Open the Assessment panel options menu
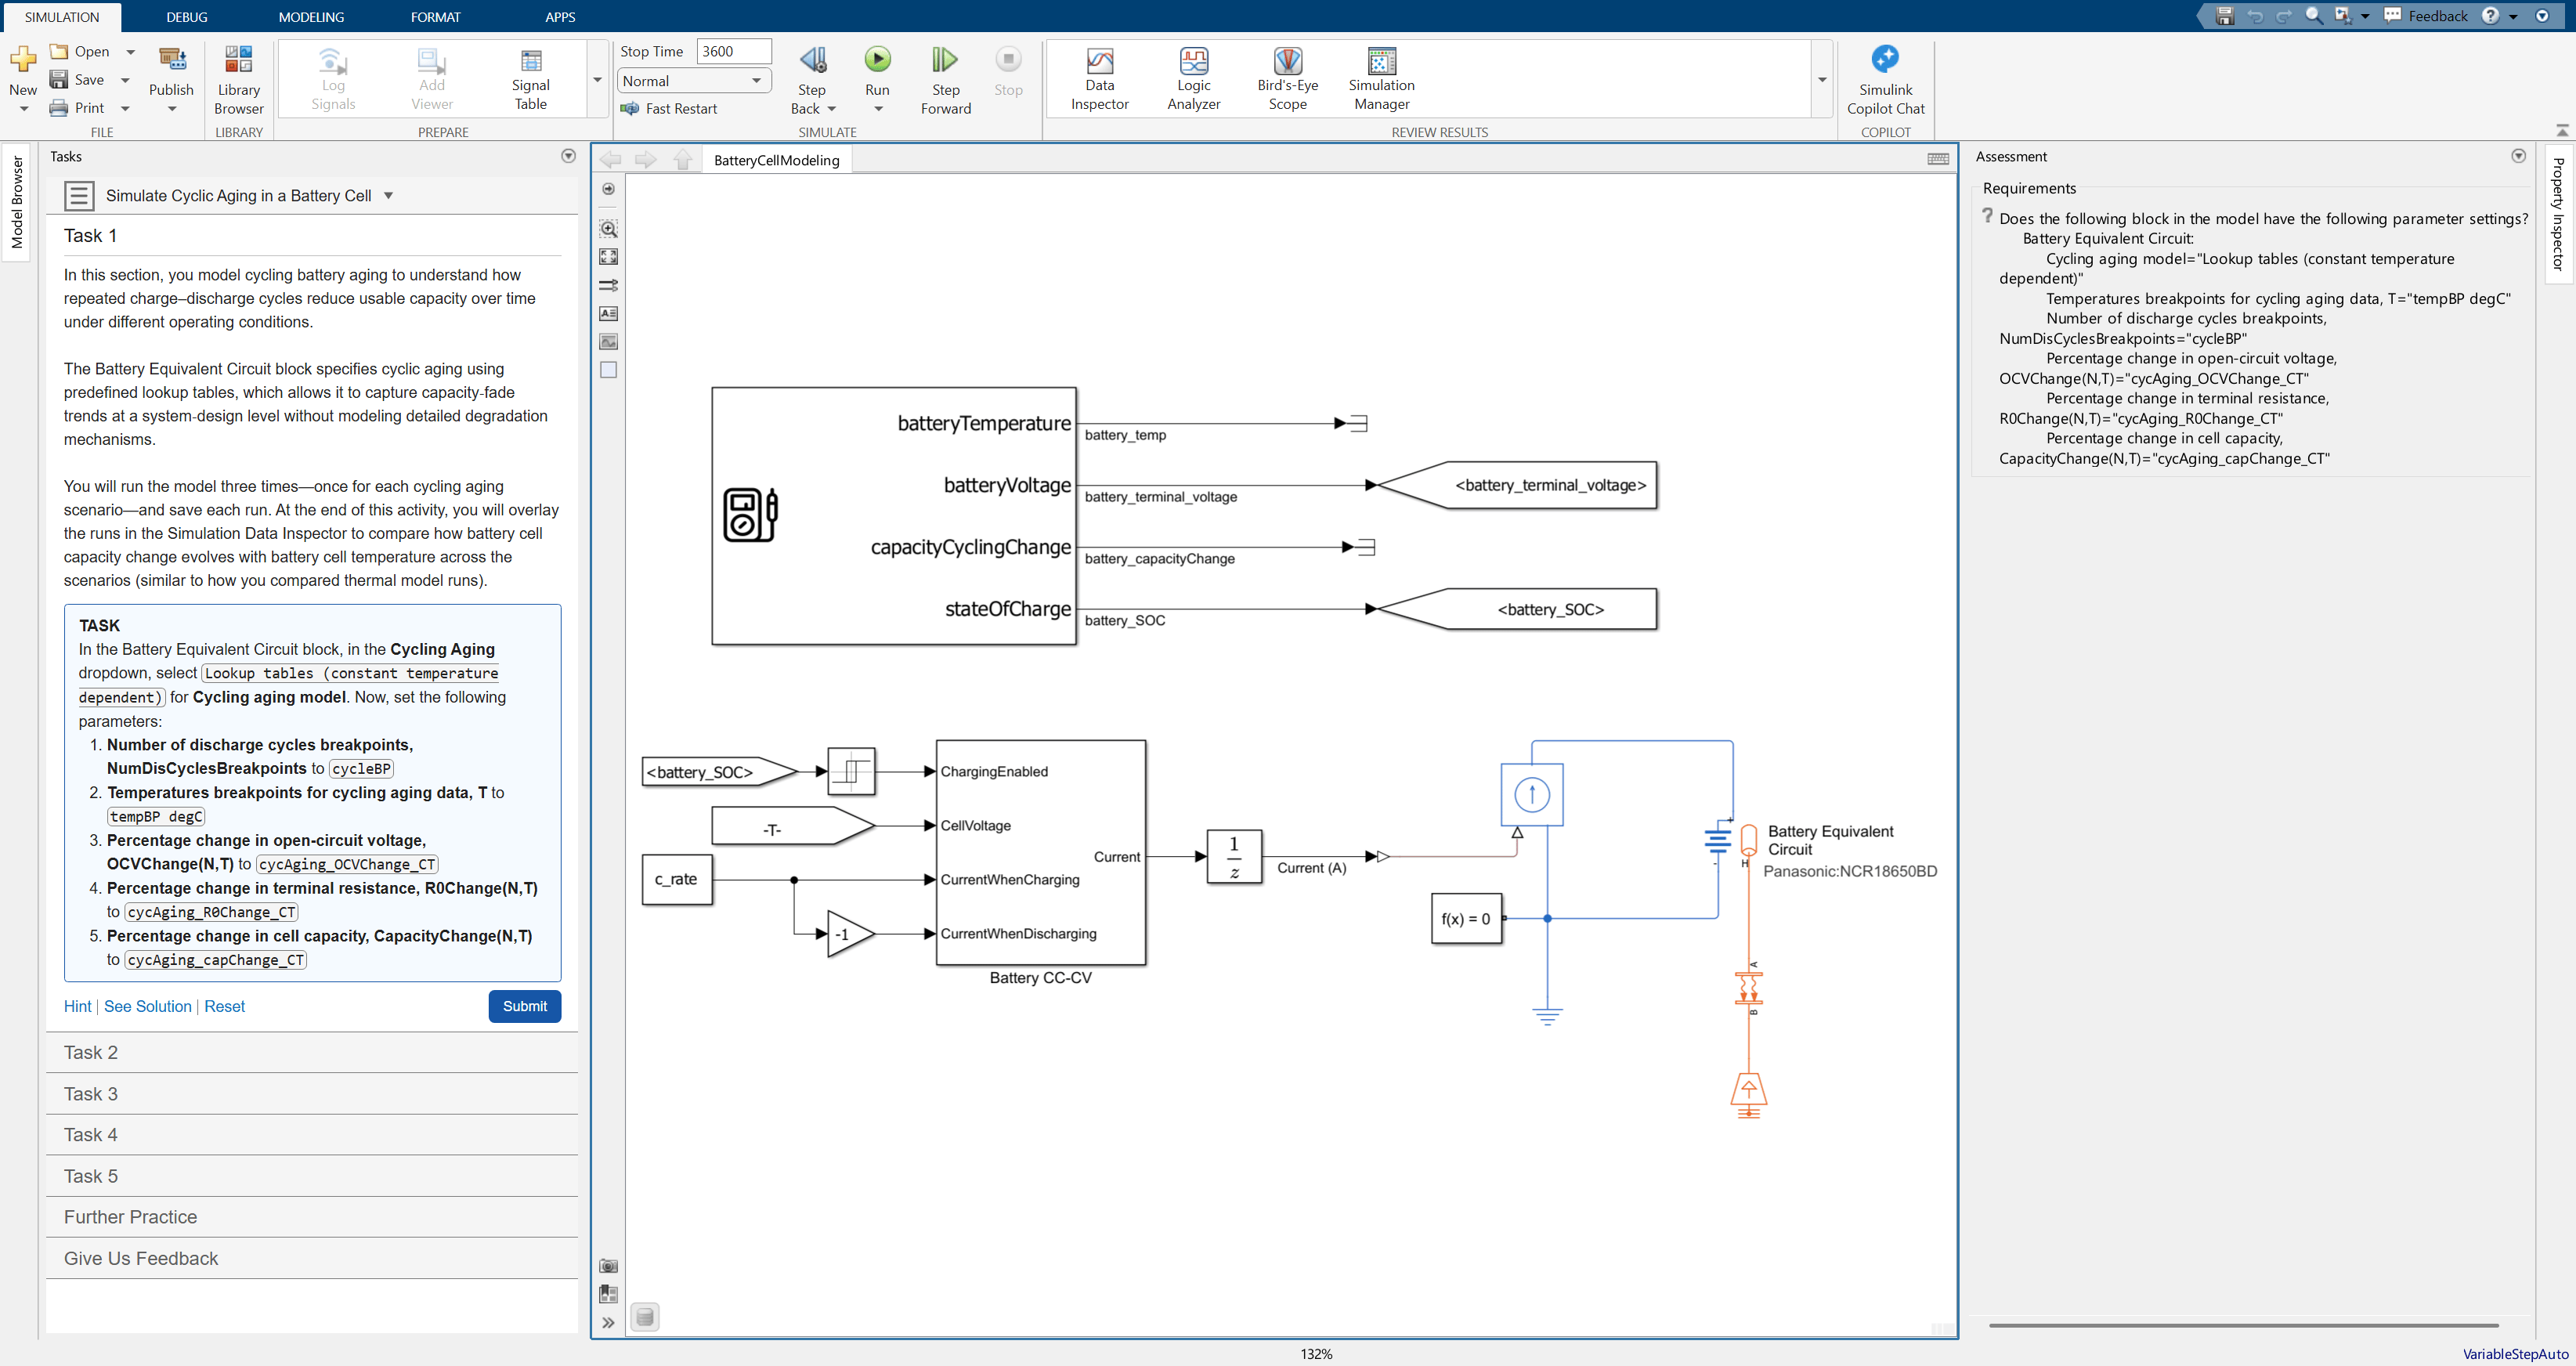Screen dimensions: 2576x1366 pyautogui.click(x=2518, y=156)
